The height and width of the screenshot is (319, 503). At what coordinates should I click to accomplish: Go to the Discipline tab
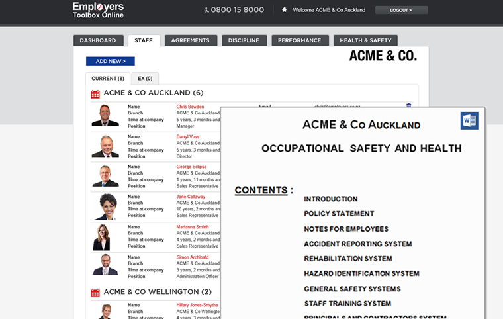[244, 40]
